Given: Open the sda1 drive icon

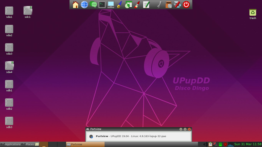Looking at the screenshot, I should pos(9,11).
